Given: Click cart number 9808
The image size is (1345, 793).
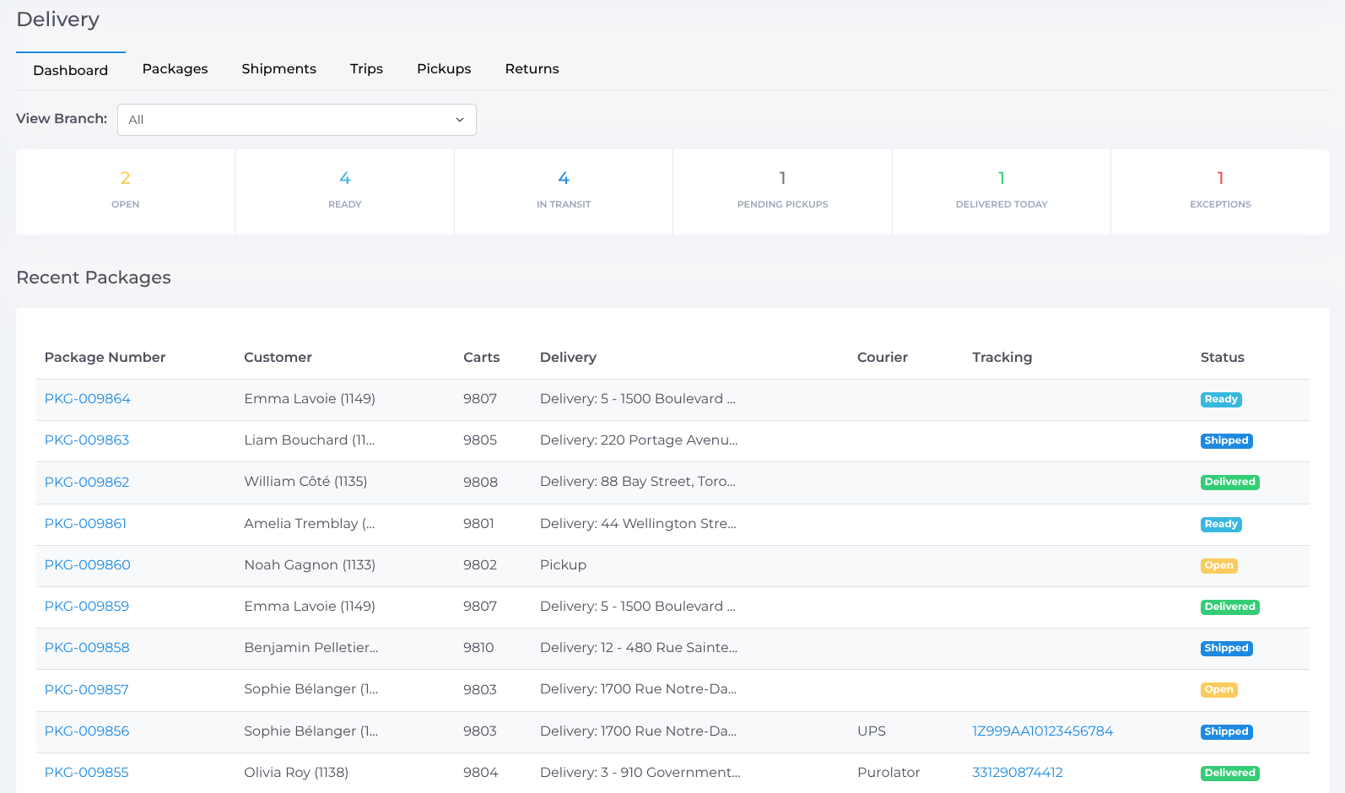Looking at the screenshot, I should [x=480, y=483].
